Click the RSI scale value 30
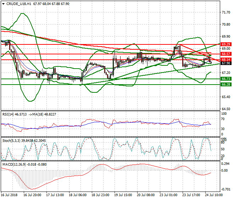Image resolution: width=234 pixels, height=199 pixels. (x=223, y=129)
